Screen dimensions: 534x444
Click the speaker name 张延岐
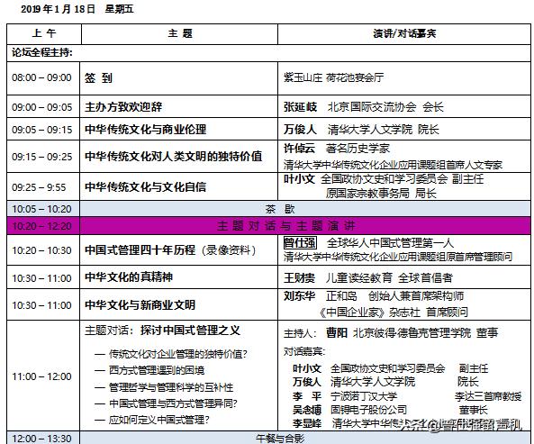pos(300,107)
